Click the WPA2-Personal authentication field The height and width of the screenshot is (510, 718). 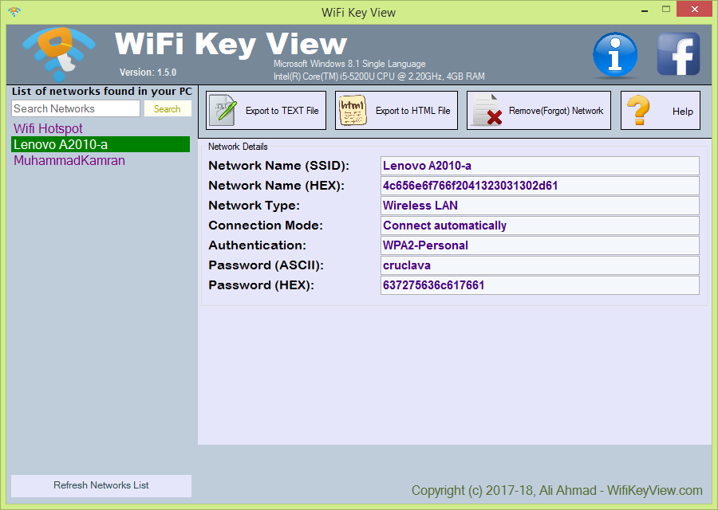click(x=540, y=245)
